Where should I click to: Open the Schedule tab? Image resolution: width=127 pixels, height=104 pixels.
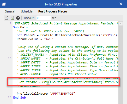coord(27,11)
